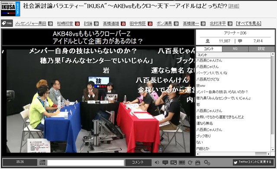Open the メッセンジャー黒田 tag link

31,23
